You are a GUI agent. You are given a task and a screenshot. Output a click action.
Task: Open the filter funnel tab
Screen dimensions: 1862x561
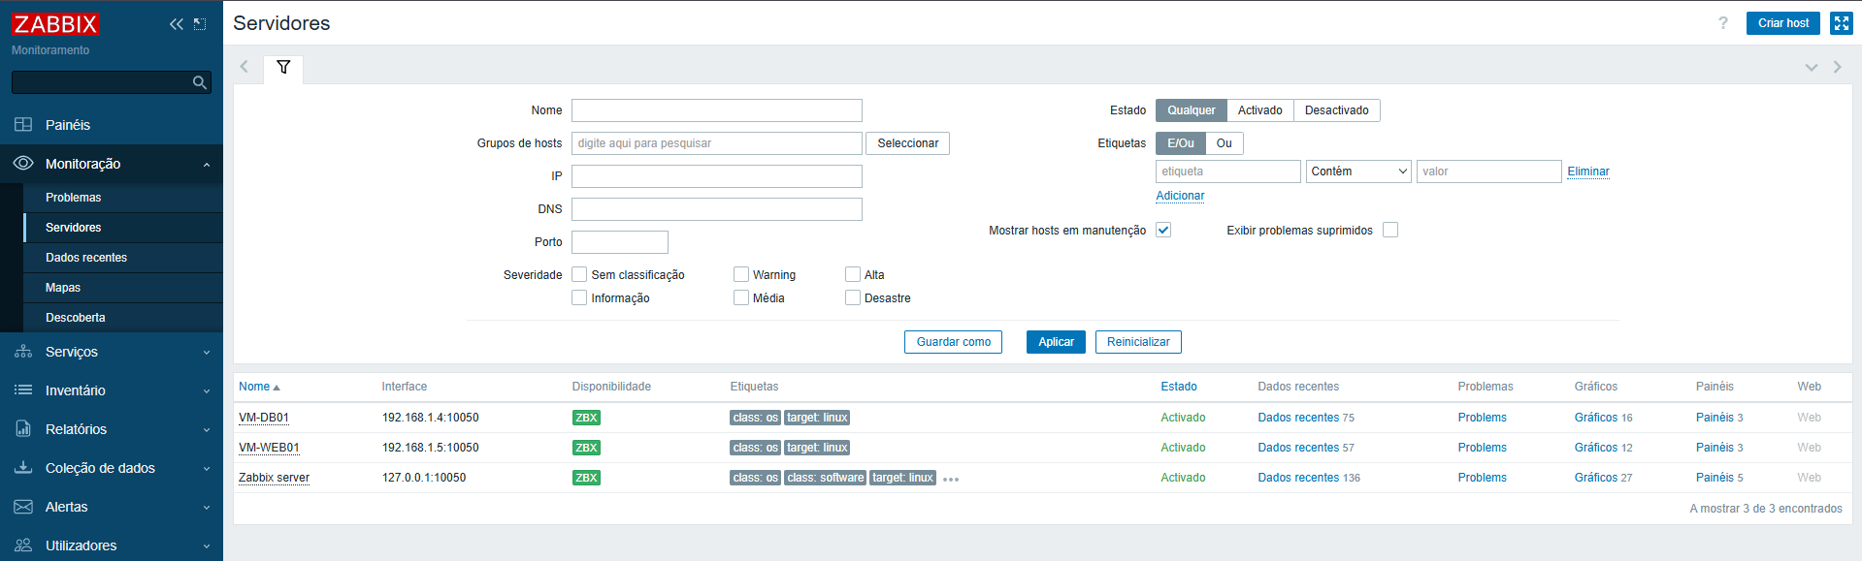(283, 68)
